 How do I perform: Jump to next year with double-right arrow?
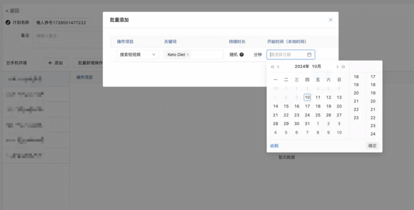coord(343,67)
